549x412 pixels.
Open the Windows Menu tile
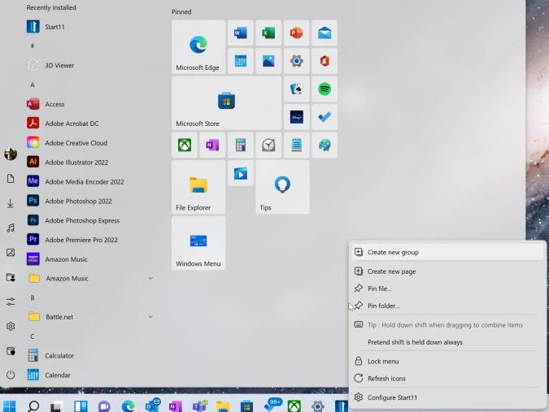(198, 243)
